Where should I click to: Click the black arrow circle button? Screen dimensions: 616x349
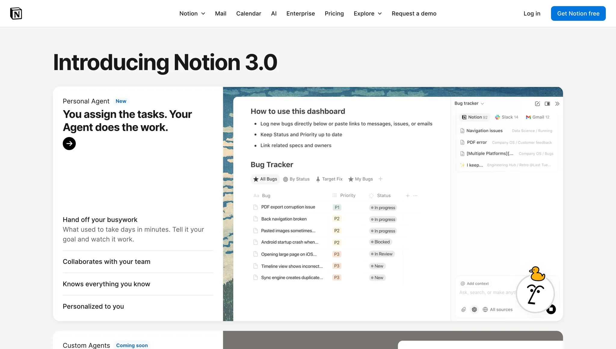tap(69, 143)
